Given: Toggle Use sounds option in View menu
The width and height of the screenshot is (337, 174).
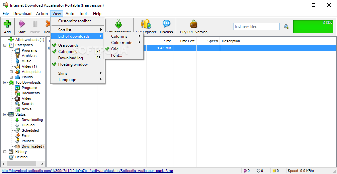Looking at the screenshot, I should coord(78,45).
